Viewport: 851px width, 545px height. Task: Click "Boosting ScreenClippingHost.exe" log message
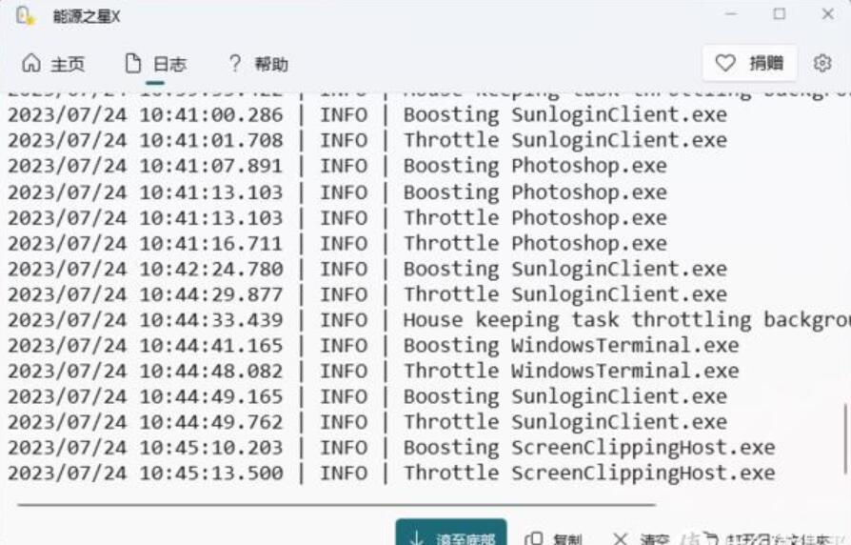[x=589, y=448]
